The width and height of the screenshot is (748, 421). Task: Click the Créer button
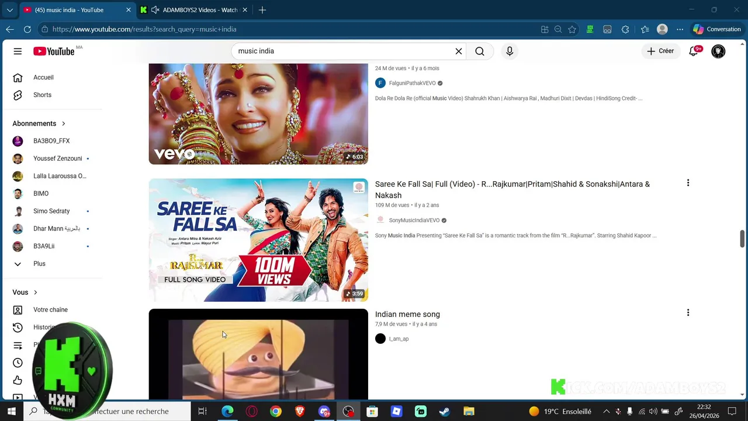click(x=660, y=51)
